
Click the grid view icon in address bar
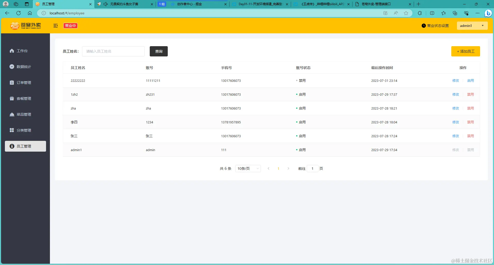coord(385,13)
